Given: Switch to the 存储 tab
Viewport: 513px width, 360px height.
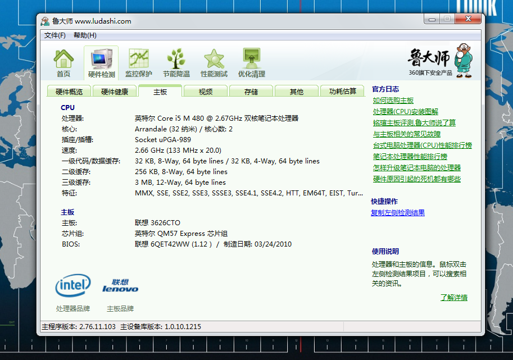Looking at the screenshot, I should tap(251, 91).
